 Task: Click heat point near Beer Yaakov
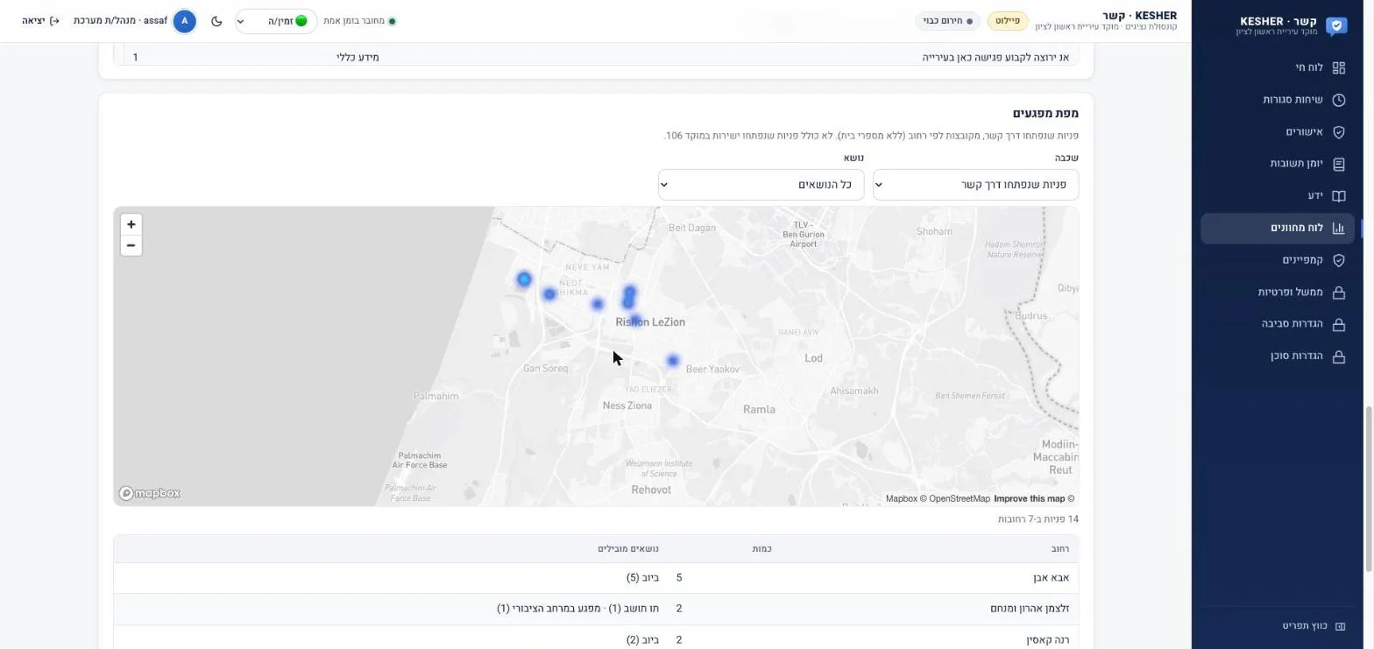click(672, 361)
